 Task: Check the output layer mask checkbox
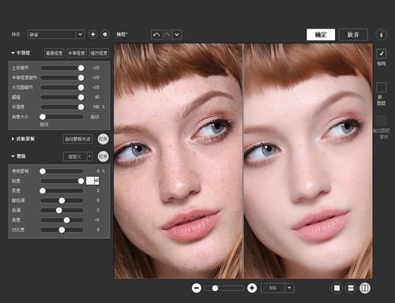(x=381, y=121)
